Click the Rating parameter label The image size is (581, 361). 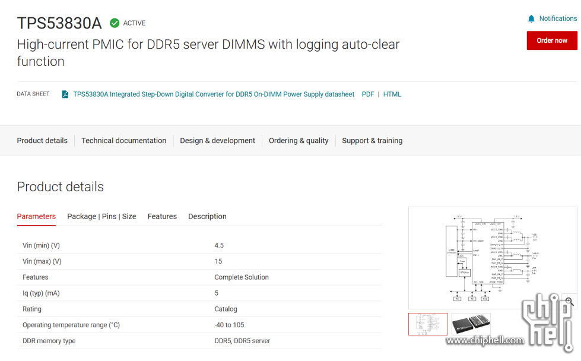click(32, 309)
